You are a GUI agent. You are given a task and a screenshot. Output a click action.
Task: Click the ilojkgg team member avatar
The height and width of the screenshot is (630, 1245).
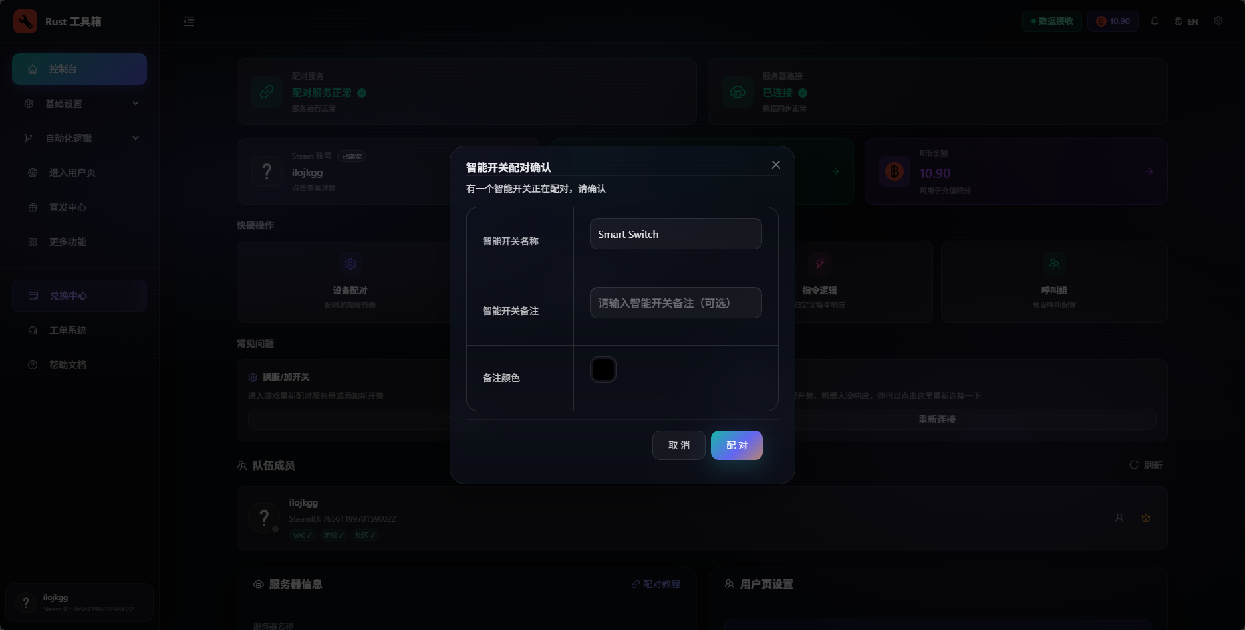(264, 518)
